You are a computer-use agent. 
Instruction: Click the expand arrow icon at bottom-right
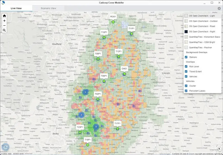click(220, 149)
